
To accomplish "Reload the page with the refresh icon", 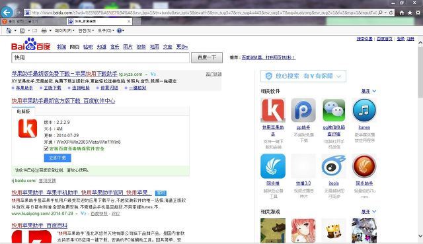I will pyautogui.click(x=391, y=13).
